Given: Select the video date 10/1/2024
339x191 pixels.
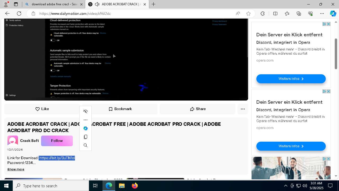Looking at the screenshot, I should (15, 150).
